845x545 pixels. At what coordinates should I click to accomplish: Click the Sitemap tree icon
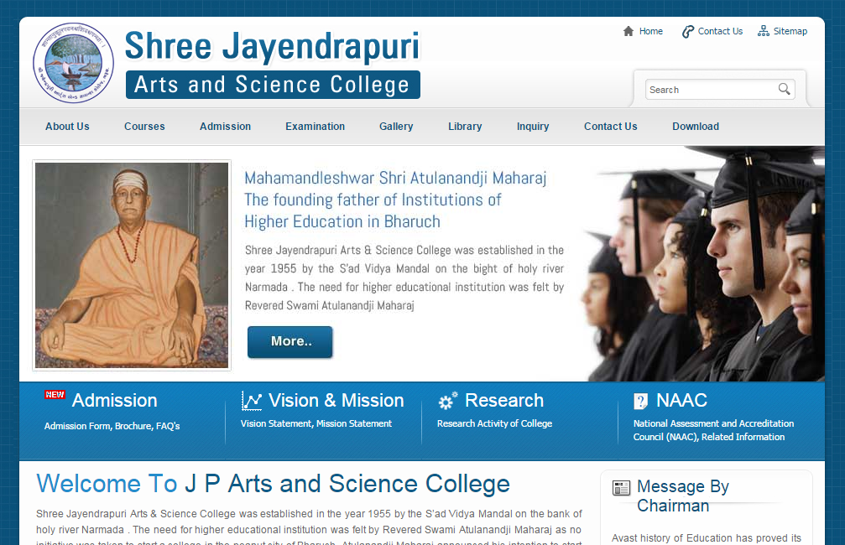[763, 31]
